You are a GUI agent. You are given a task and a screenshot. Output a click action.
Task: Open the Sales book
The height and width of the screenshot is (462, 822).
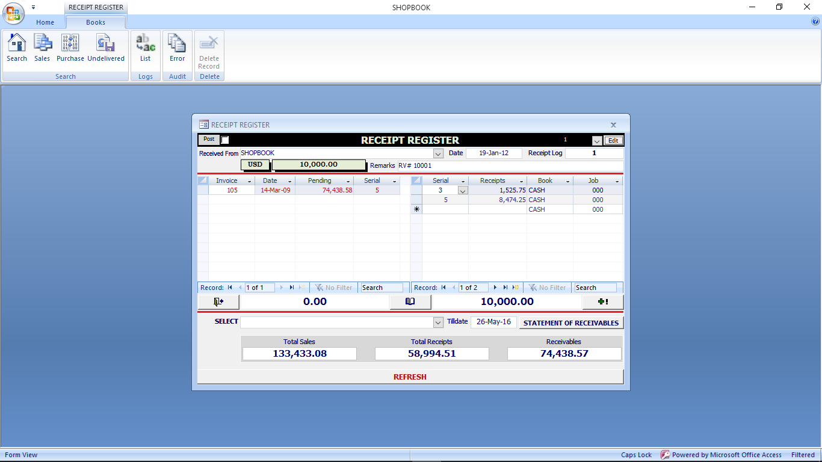42,48
